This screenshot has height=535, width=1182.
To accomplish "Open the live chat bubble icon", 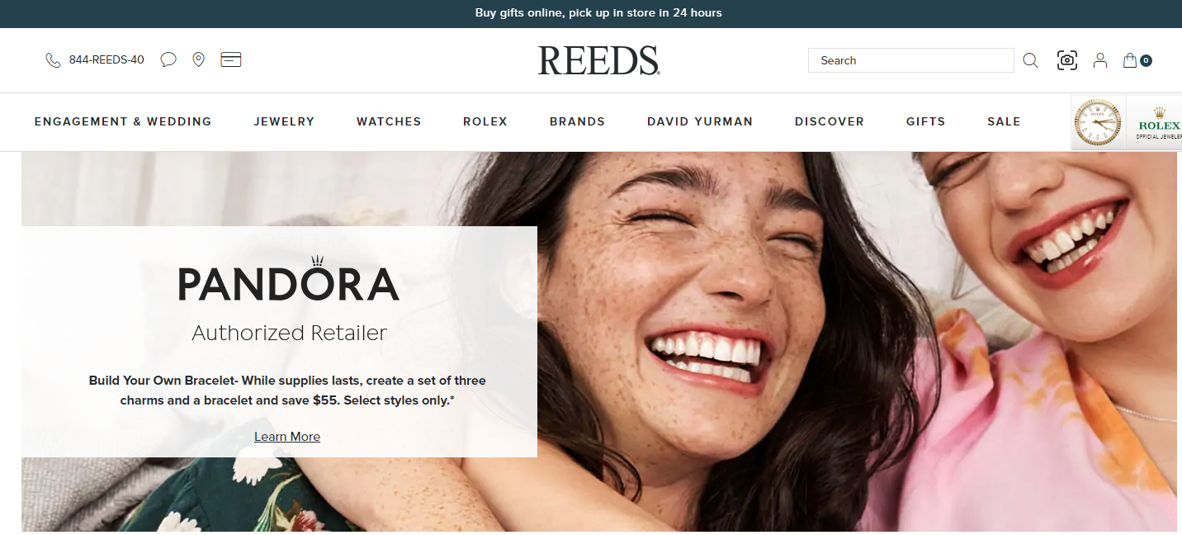I will click(x=168, y=59).
